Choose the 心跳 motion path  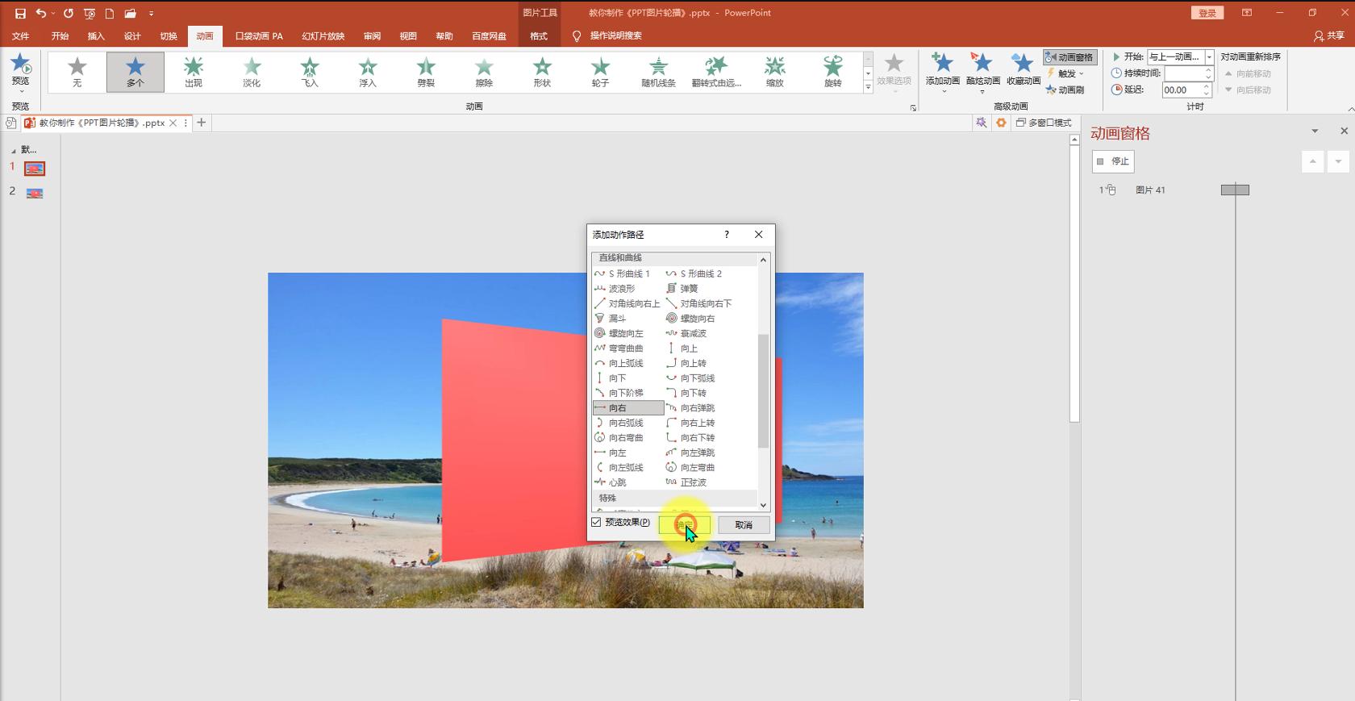pos(617,482)
